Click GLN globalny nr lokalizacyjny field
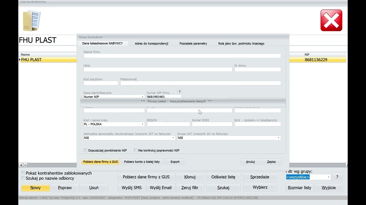This screenshot has width=366, height=205. pos(258,124)
